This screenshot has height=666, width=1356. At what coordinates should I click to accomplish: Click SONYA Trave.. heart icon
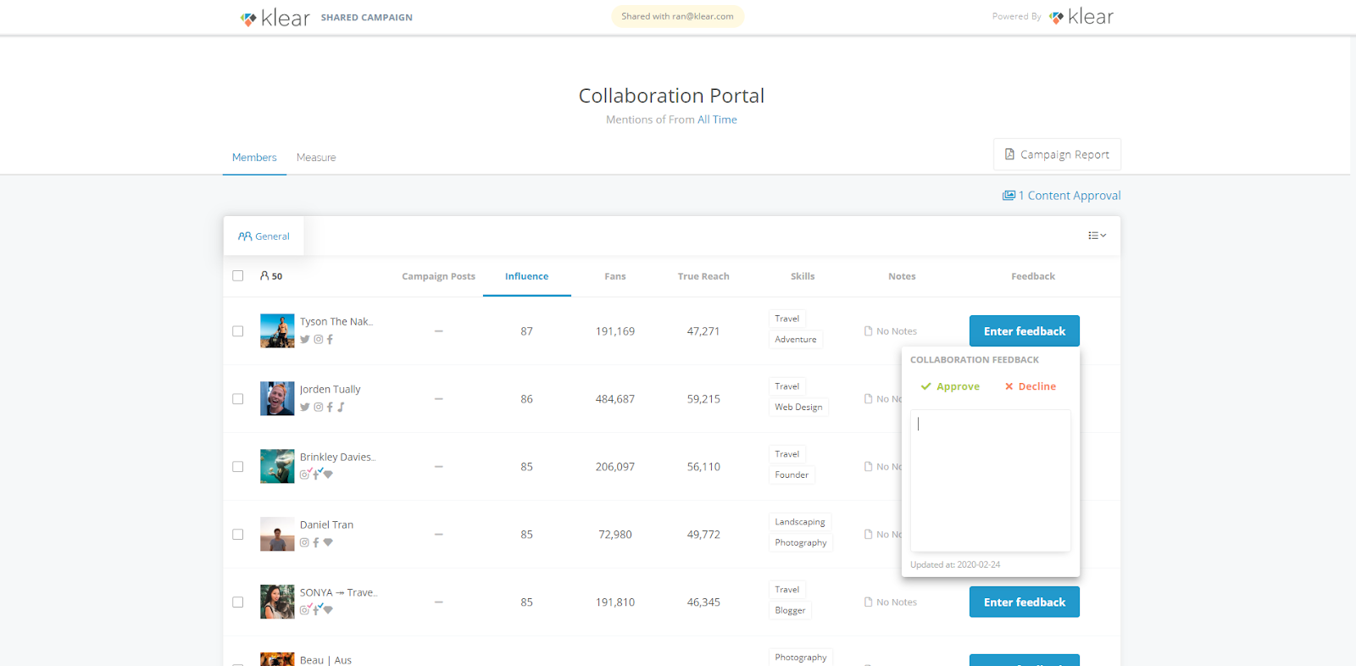coord(328,610)
